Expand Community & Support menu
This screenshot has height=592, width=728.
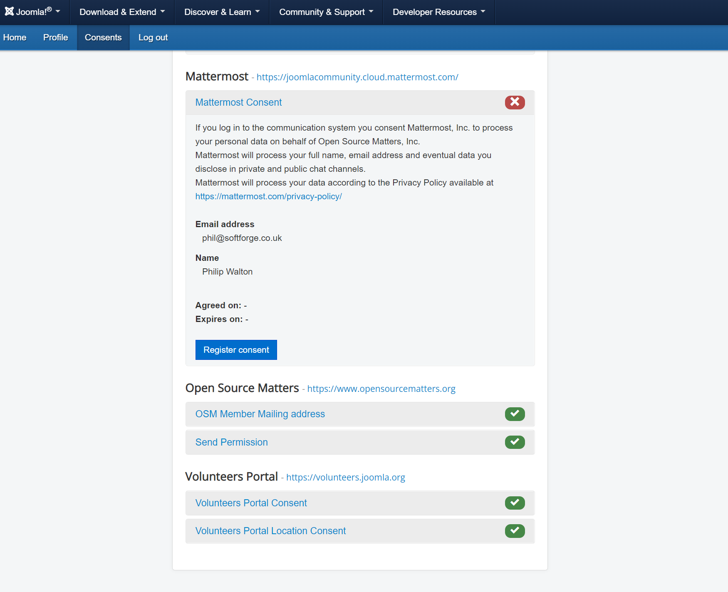[x=326, y=12]
